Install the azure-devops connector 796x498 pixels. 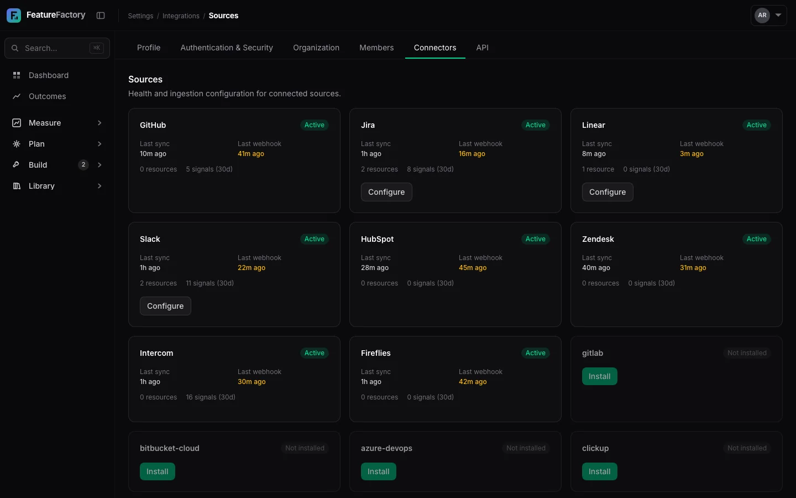379,471
